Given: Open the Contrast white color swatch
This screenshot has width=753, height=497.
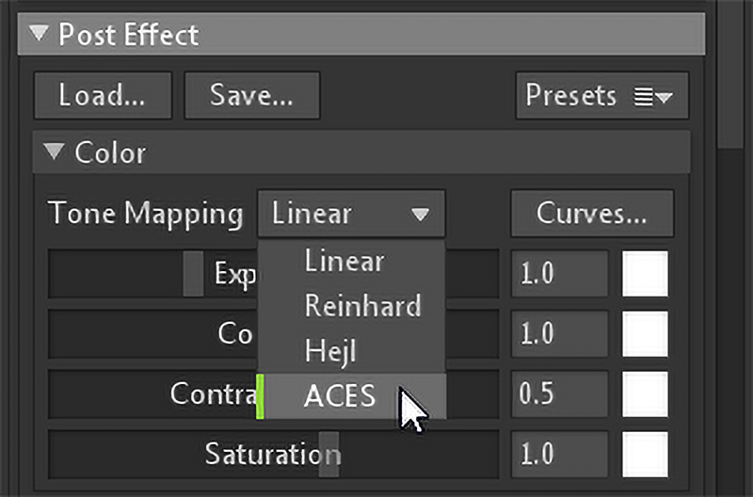Looking at the screenshot, I should pyautogui.click(x=645, y=393).
